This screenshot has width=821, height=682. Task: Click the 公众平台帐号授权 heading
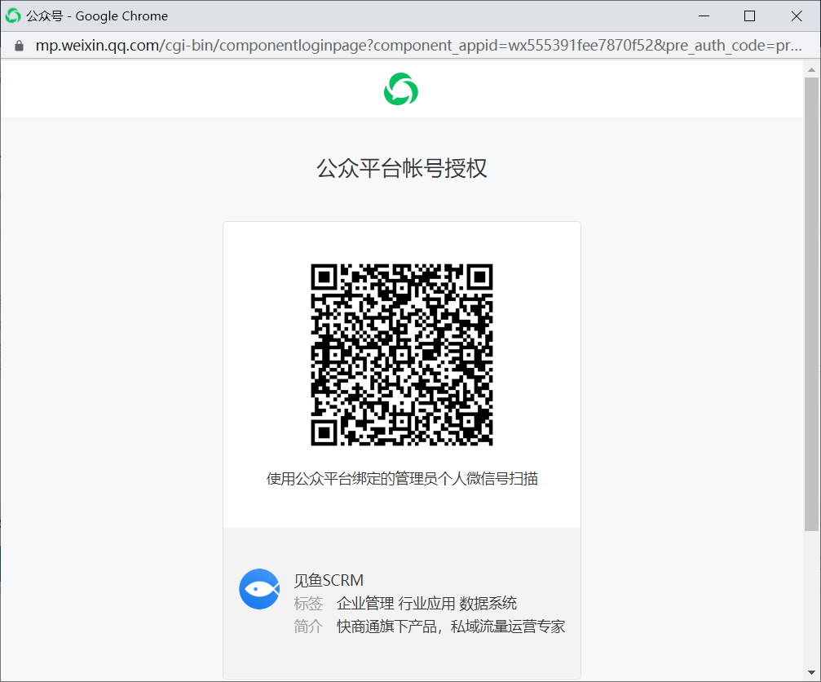point(402,168)
